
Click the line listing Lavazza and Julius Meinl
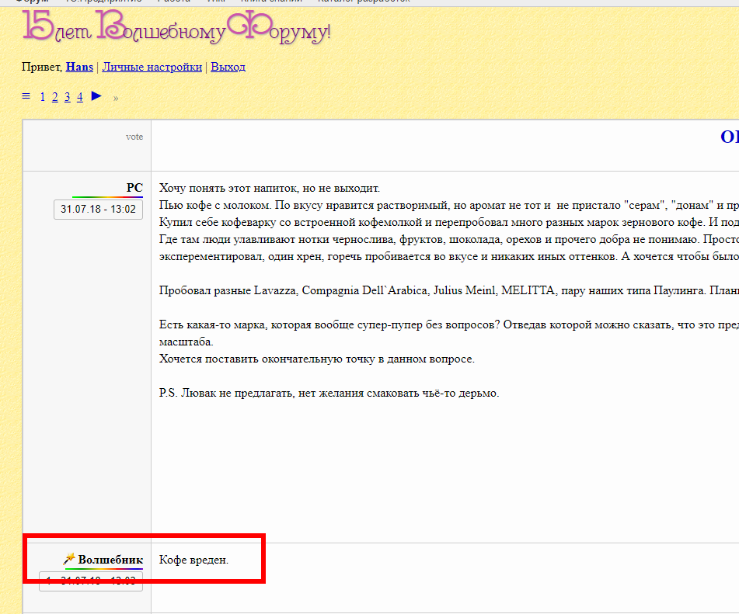point(448,290)
